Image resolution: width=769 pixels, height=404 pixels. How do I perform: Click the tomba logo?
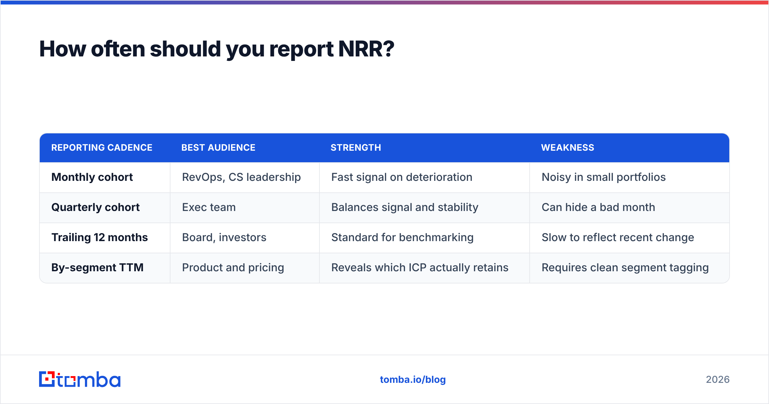[80, 379]
